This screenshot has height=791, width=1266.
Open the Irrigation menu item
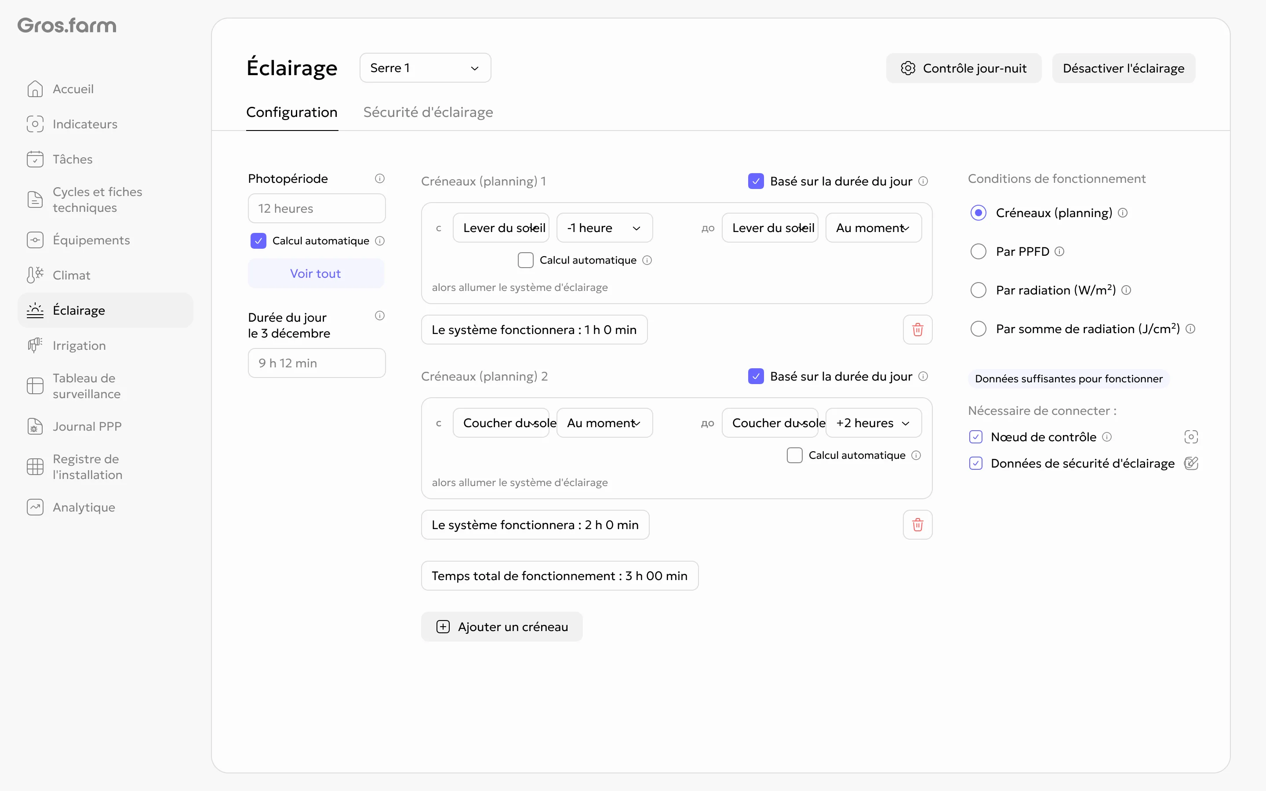(x=105, y=345)
